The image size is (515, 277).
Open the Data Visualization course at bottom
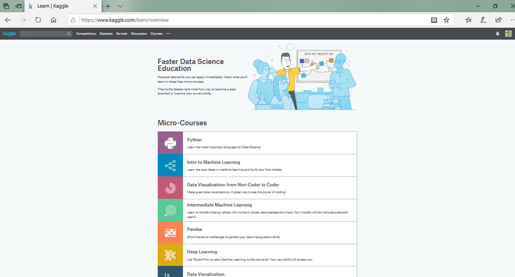click(x=206, y=274)
